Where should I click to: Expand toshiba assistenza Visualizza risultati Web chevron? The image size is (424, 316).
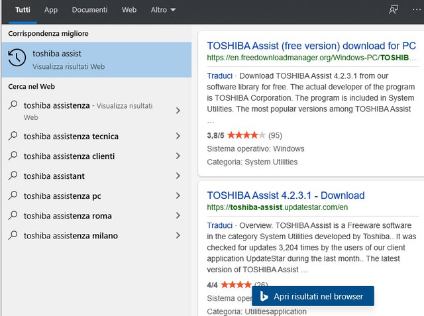(178, 111)
